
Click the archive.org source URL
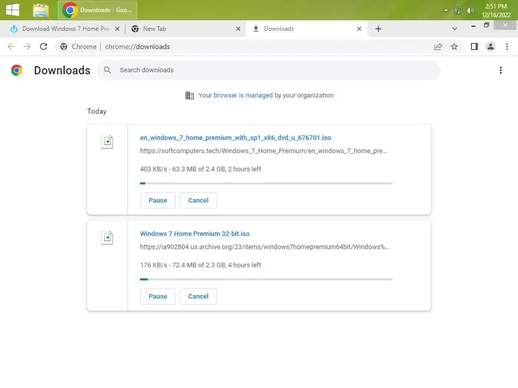265,247
